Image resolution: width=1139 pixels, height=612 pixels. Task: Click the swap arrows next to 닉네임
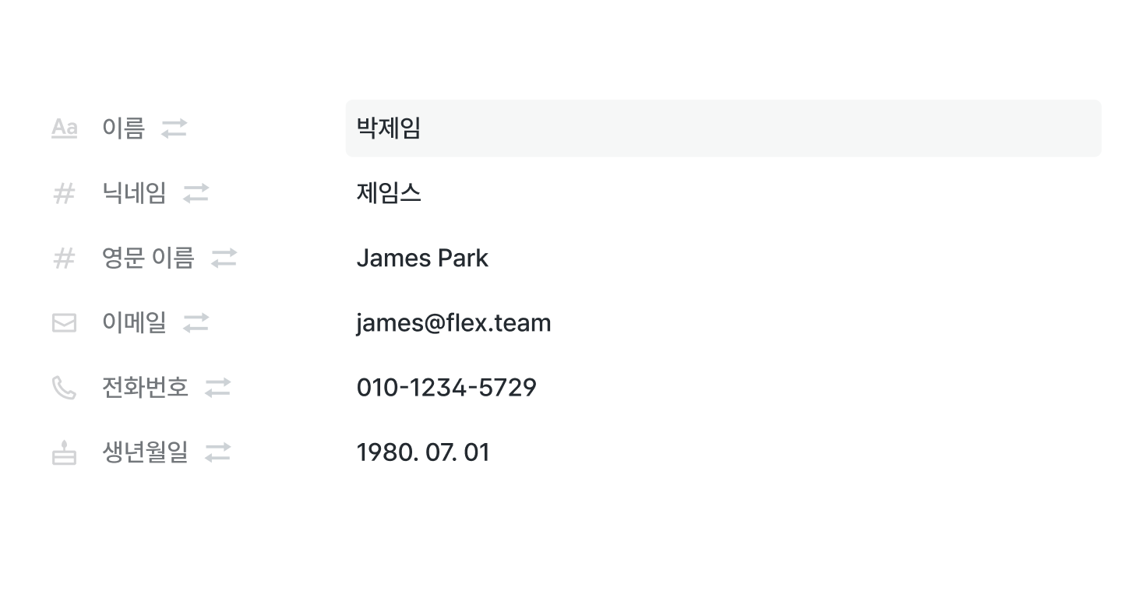pyautogui.click(x=196, y=193)
